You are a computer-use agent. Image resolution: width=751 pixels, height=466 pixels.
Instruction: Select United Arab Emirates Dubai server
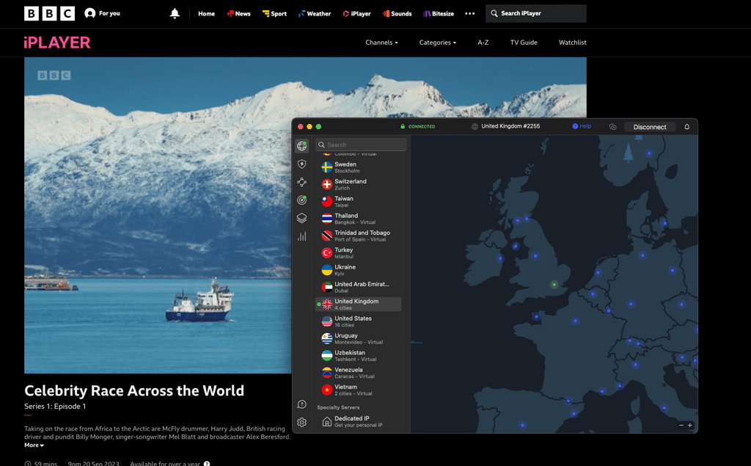pyautogui.click(x=358, y=287)
